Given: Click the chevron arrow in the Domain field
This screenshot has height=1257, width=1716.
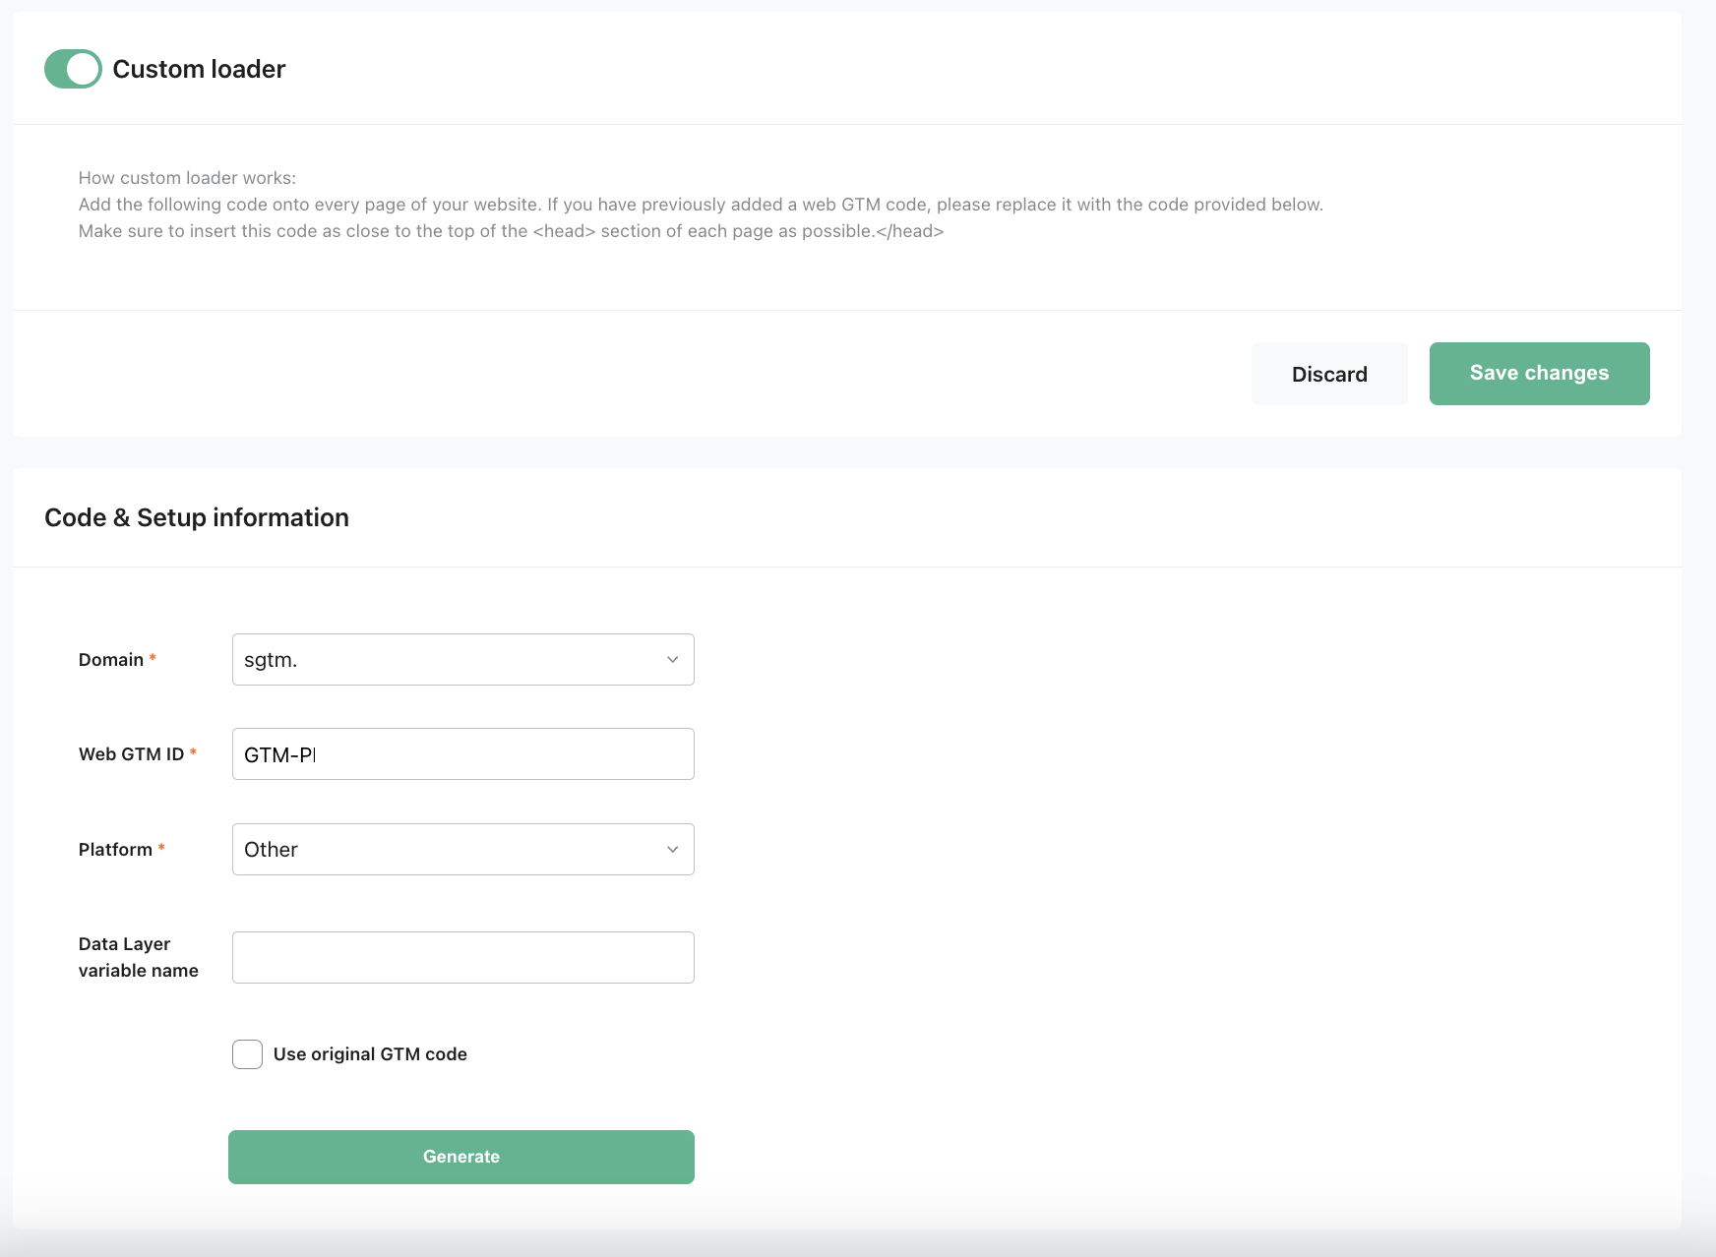Looking at the screenshot, I should point(673,660).
